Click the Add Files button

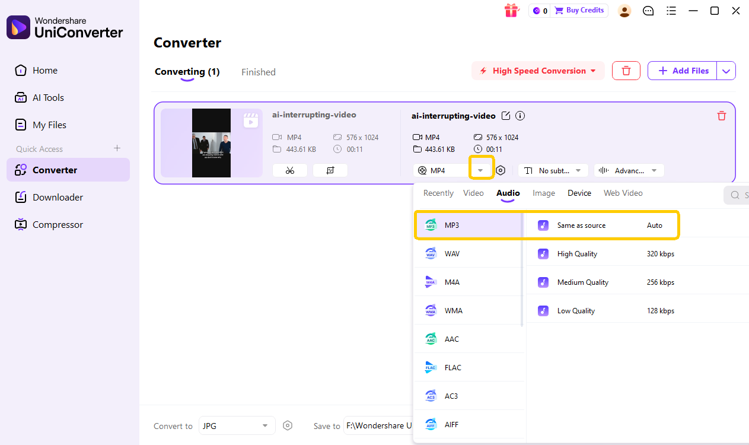683,71
